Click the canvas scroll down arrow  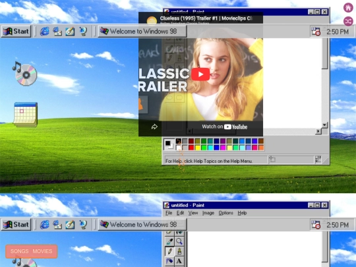pyautogui.click(x=324, y=125)
